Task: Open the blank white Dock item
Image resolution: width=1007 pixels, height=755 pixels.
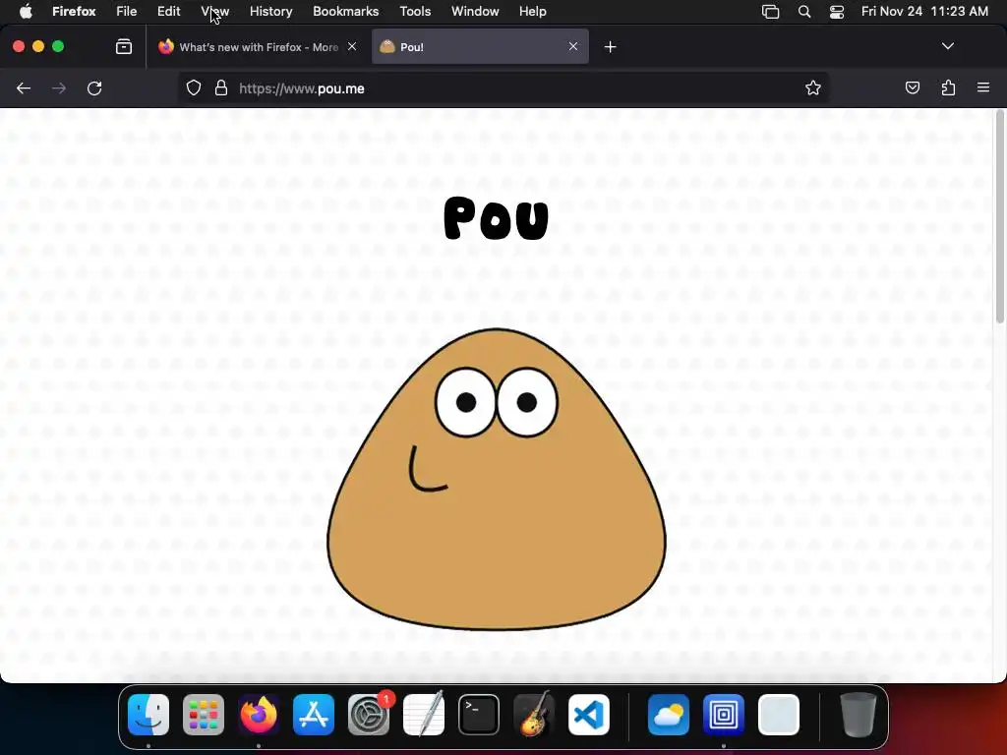Action: pyautogui.click(x=779, y=715)
